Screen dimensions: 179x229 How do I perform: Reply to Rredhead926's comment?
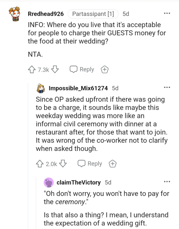[x=82, y=69]
